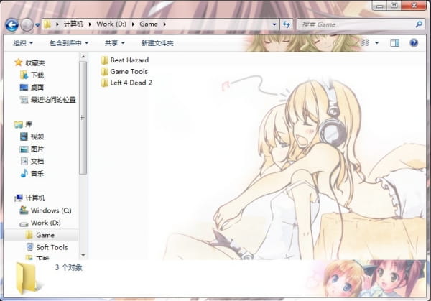Click the magnifier search icon
Viewport: 431px width, 301px height.
pos(419,24)
